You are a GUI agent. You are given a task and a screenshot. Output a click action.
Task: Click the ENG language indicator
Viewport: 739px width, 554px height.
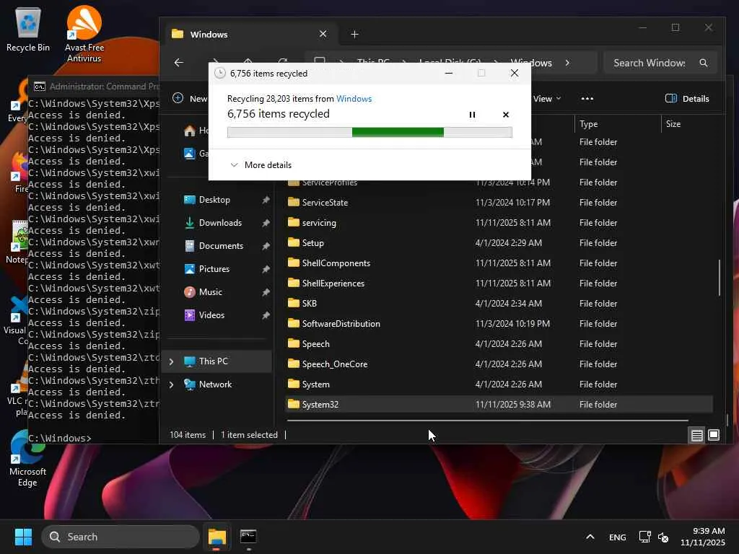coord(618,537)
